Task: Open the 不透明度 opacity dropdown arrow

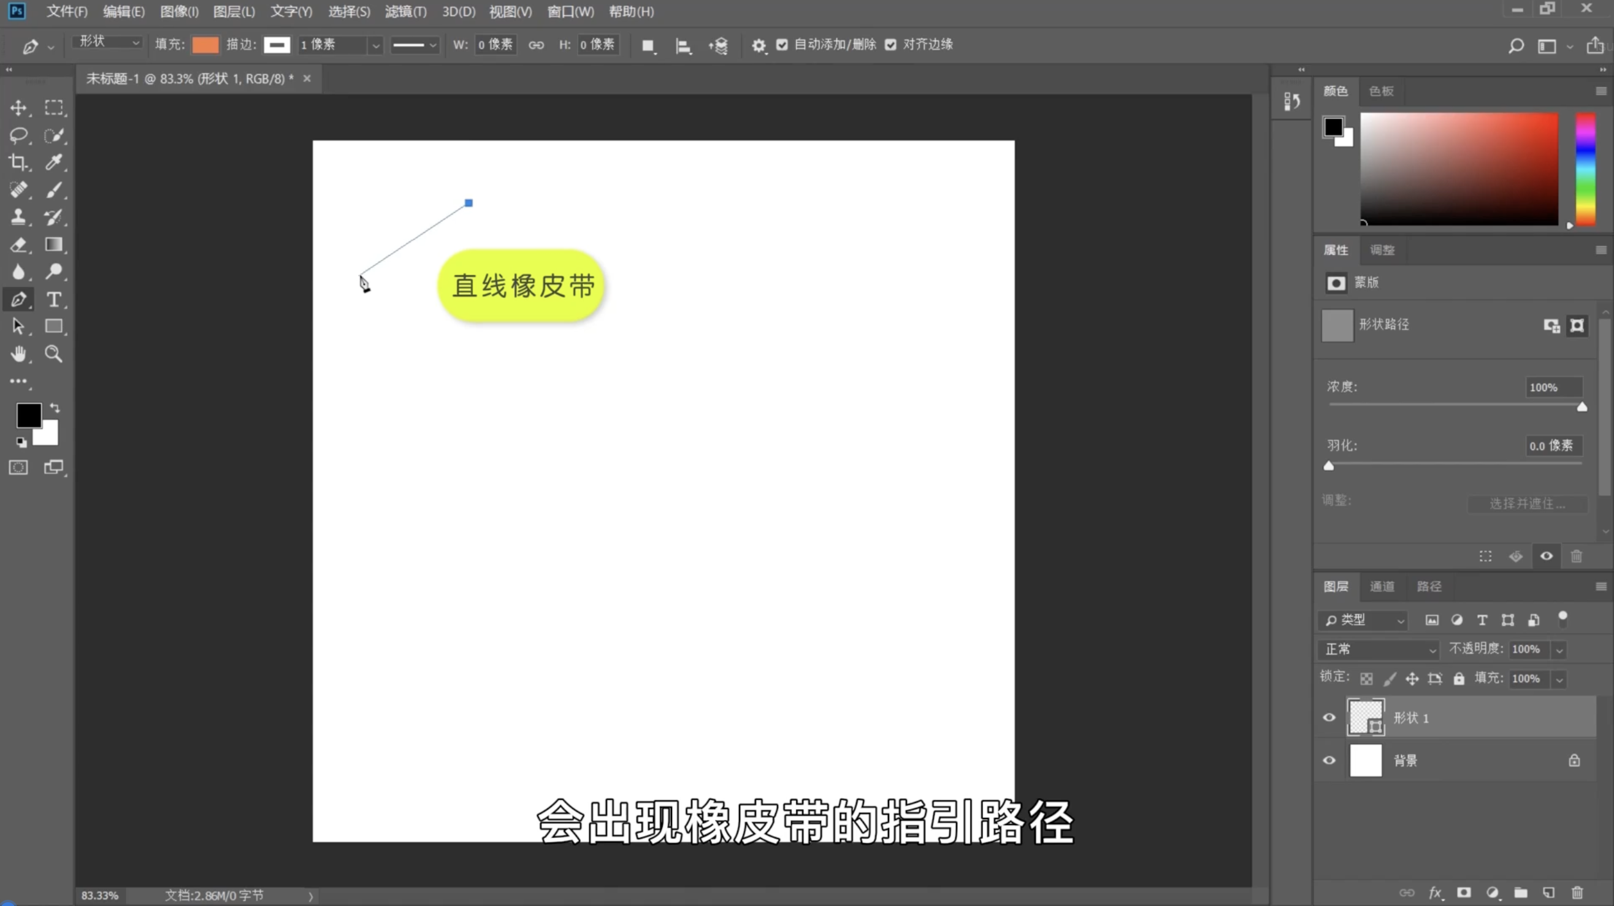Action: point(1559,650)
